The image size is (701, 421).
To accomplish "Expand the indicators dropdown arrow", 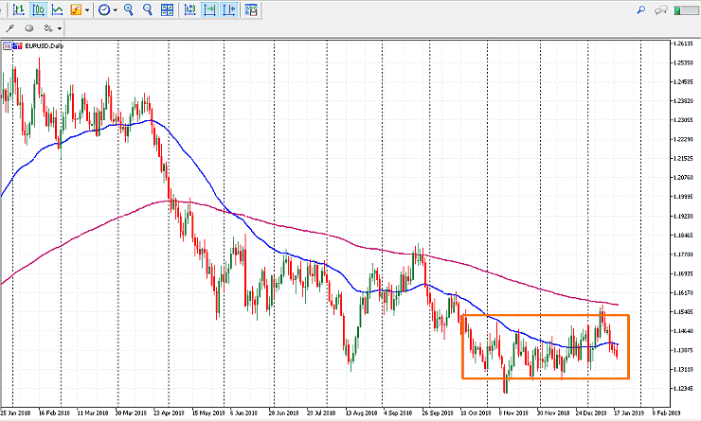I will click(87, 10).
